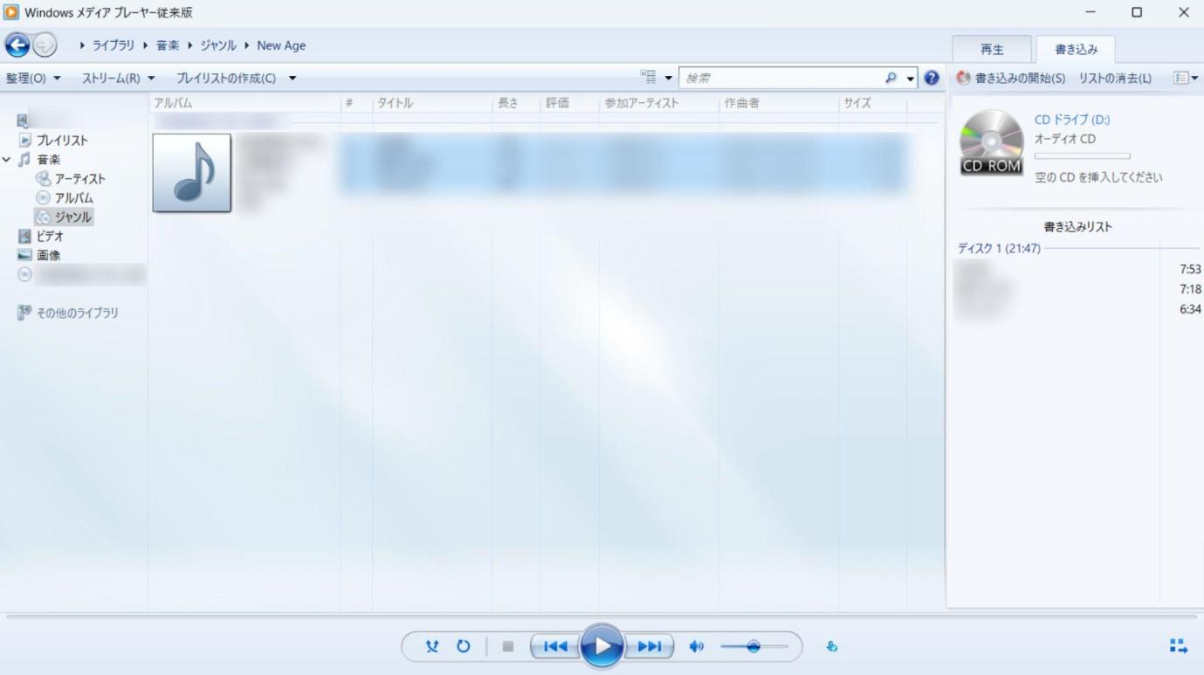Switch to the 書き込み tab
1204x675 pixels.
1076,50
